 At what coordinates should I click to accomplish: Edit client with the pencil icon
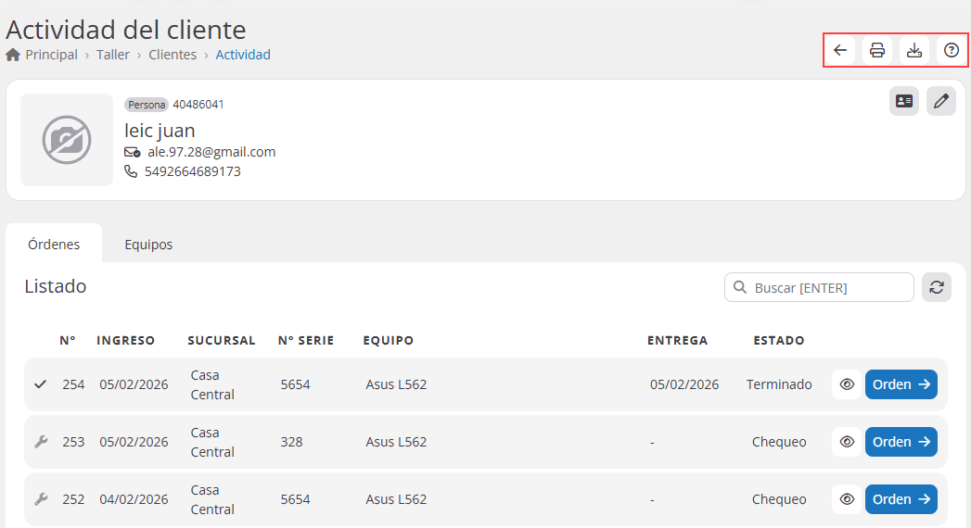pos(941,101)
